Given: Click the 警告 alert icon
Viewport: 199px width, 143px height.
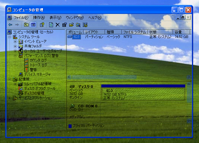Looking at the screenshot, I should click(26, 70).
